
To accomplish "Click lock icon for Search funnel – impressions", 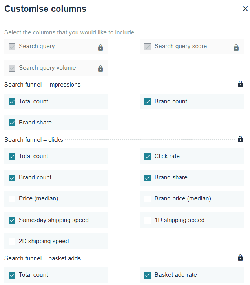I will coord(240,84).
